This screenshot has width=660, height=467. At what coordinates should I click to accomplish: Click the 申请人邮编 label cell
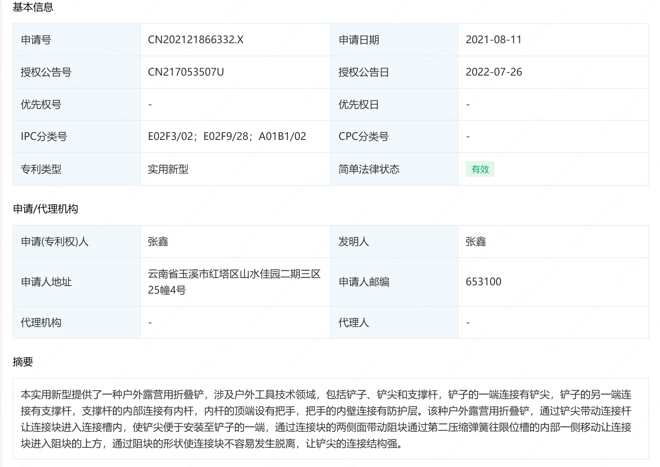394,282
